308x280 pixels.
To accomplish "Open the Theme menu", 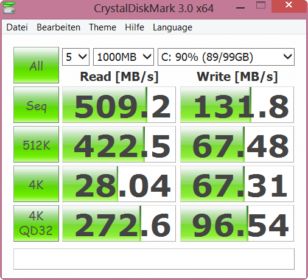I will (x=102, y=27).
